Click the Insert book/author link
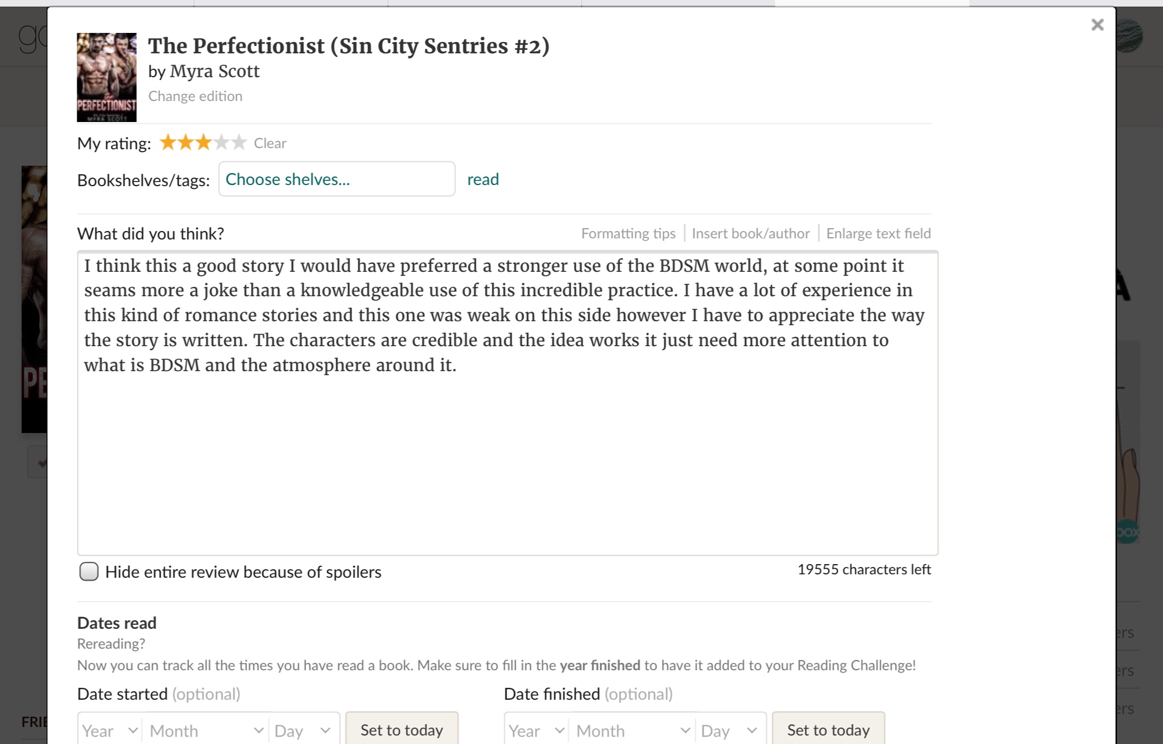Screen dimensions: 1163x744 [750, 233]
